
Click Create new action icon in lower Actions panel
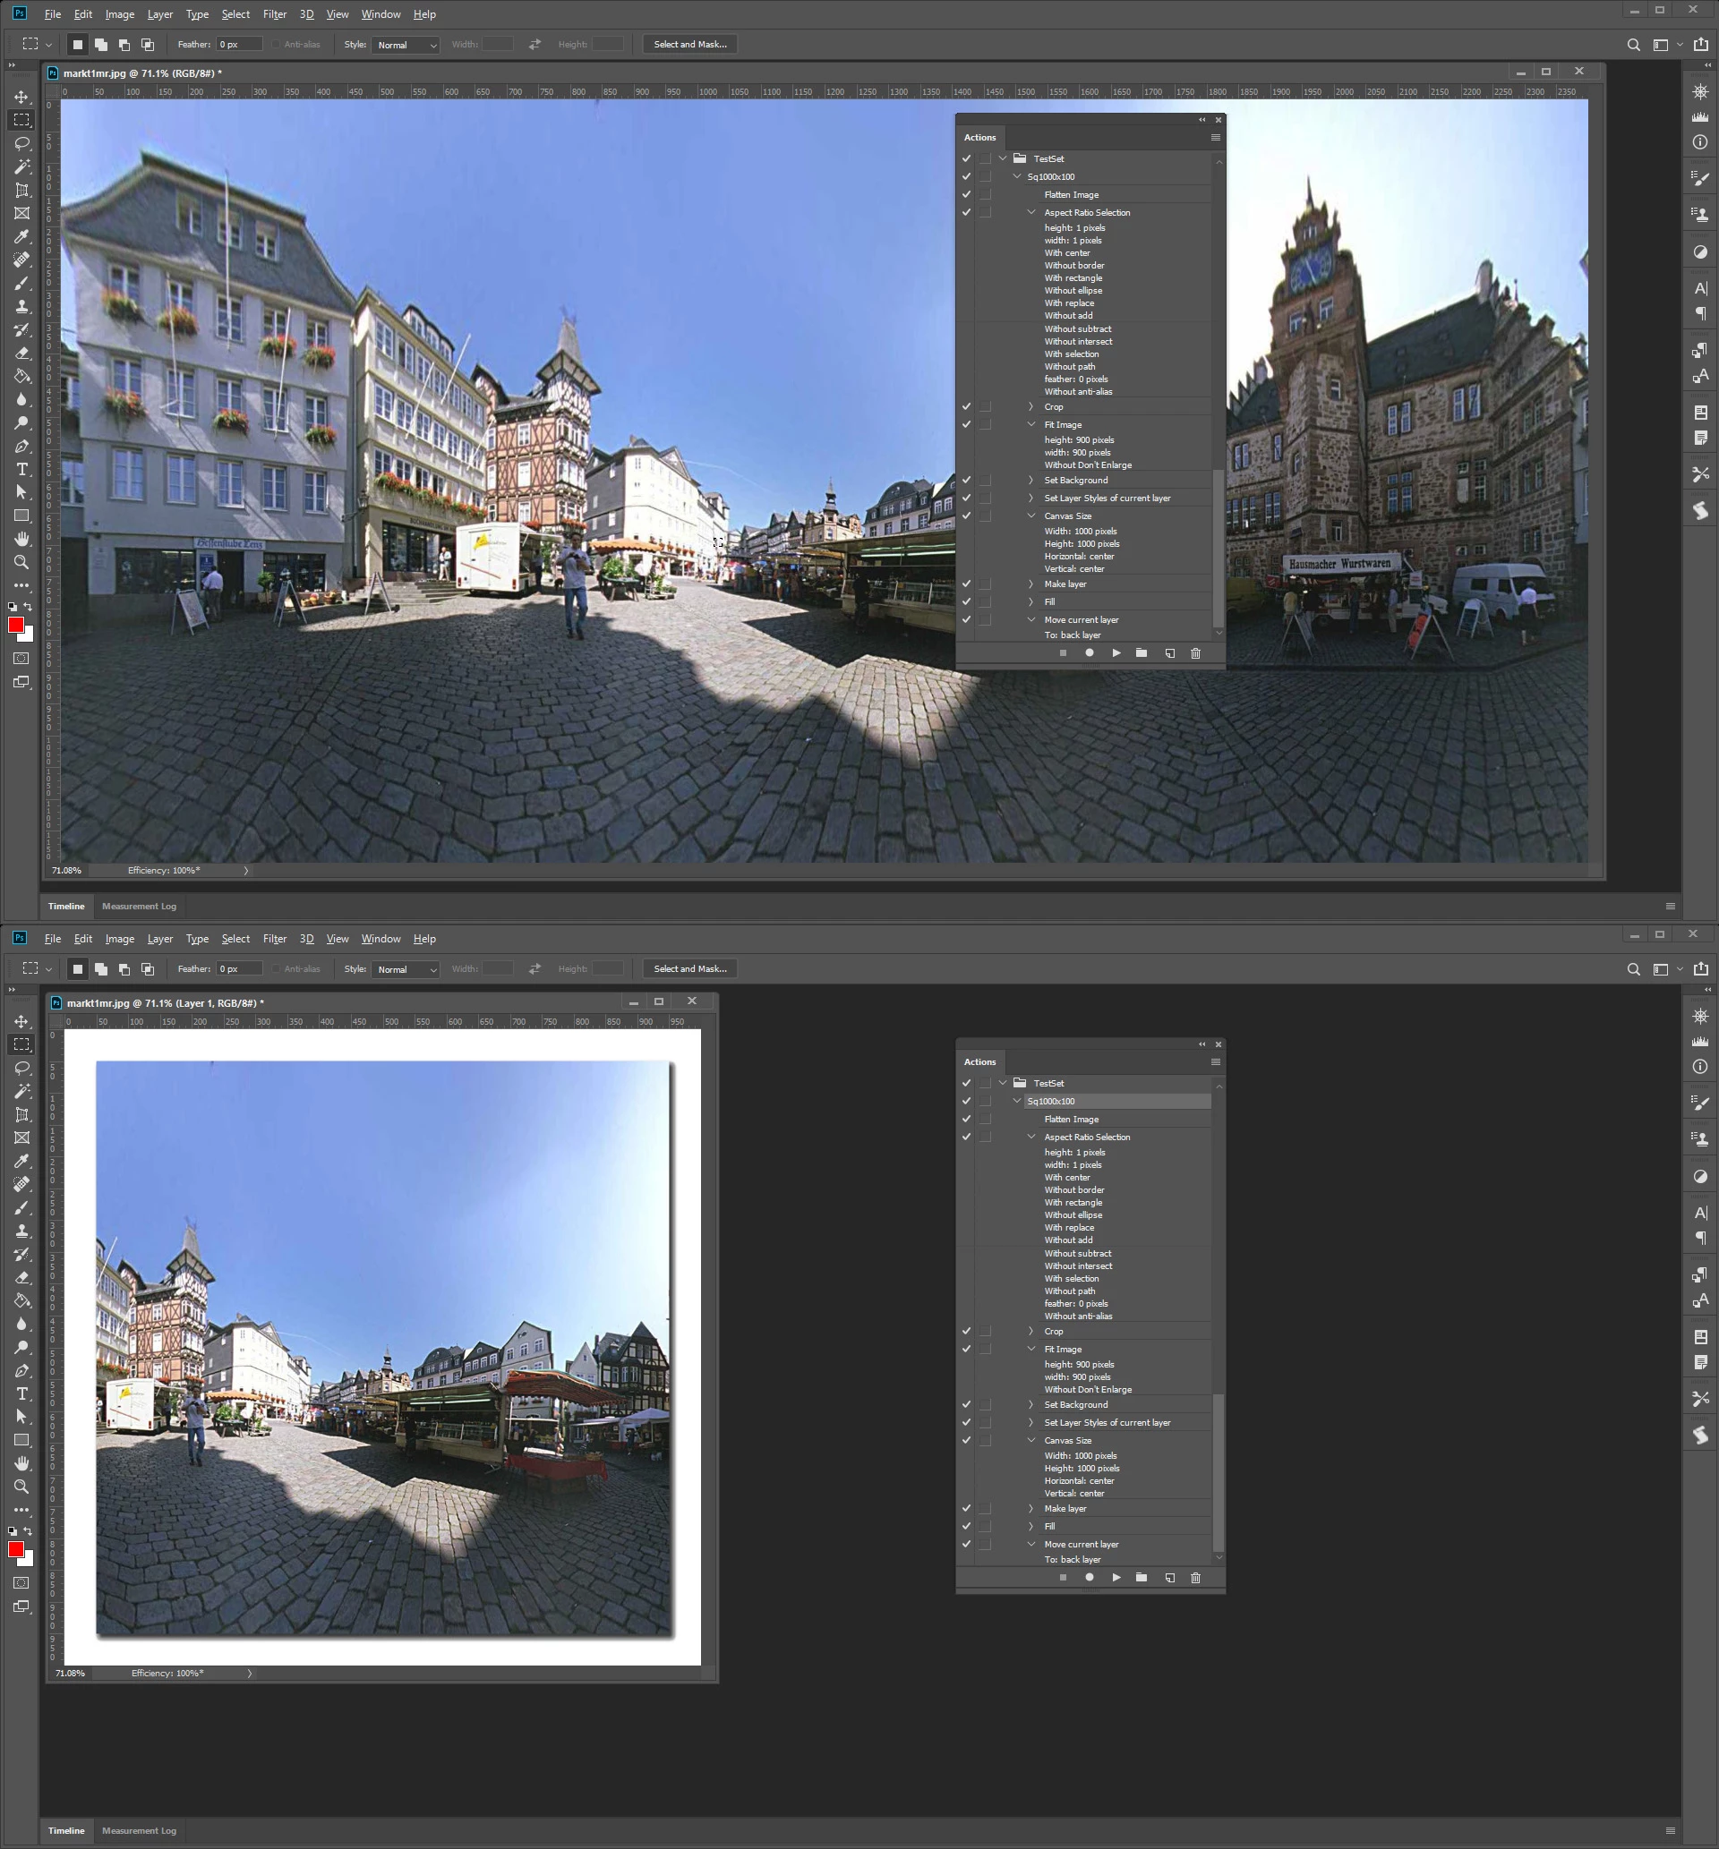1169,1578
